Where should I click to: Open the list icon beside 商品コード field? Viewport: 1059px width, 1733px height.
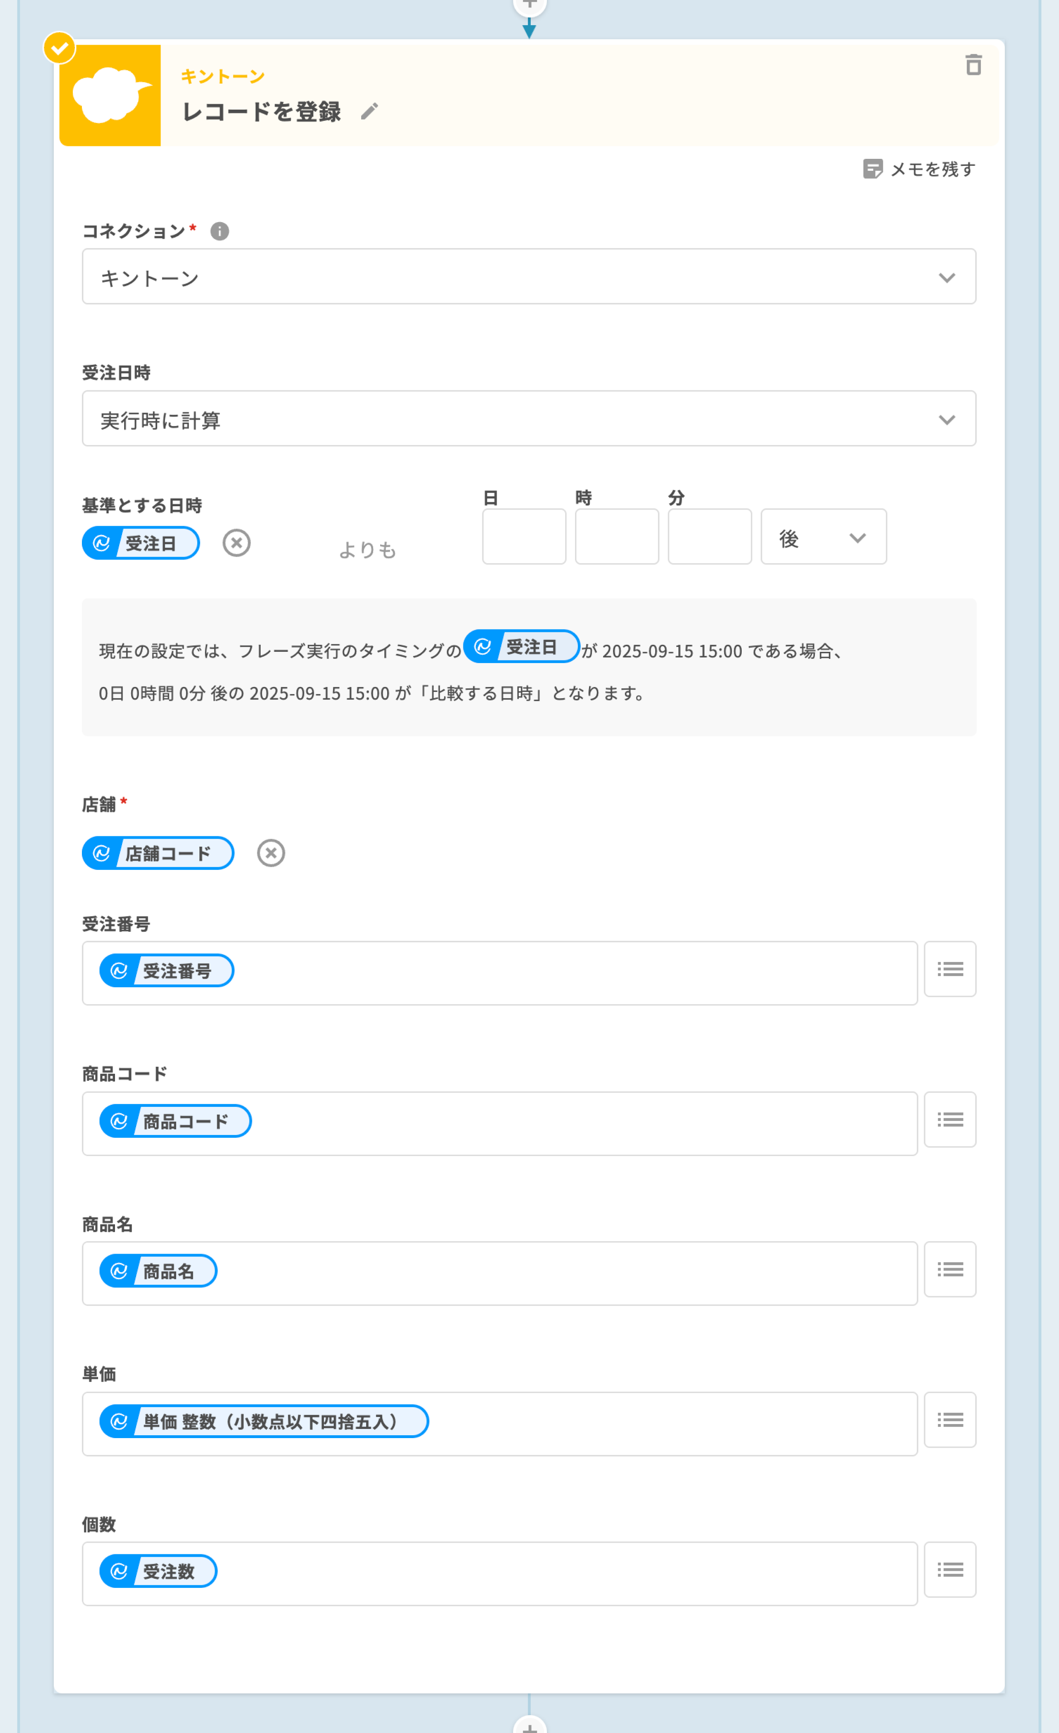click(x=950, y=1120)
